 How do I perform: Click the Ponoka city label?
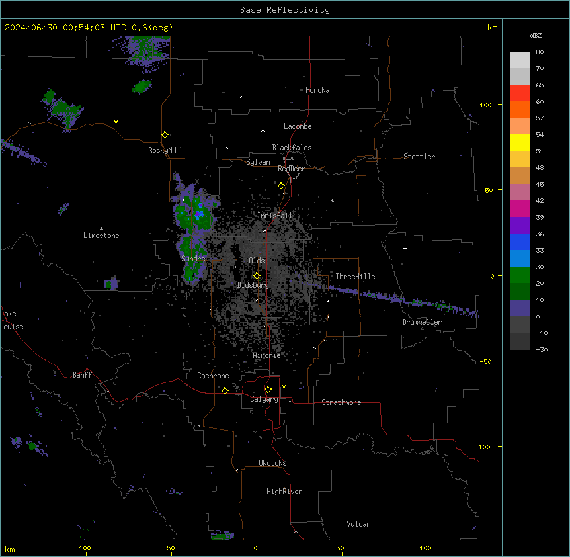(317, 90)
